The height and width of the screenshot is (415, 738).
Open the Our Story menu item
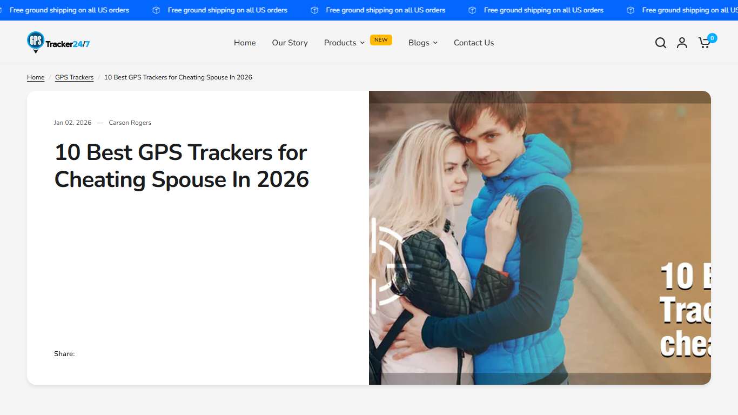click(x=290, y=42)
